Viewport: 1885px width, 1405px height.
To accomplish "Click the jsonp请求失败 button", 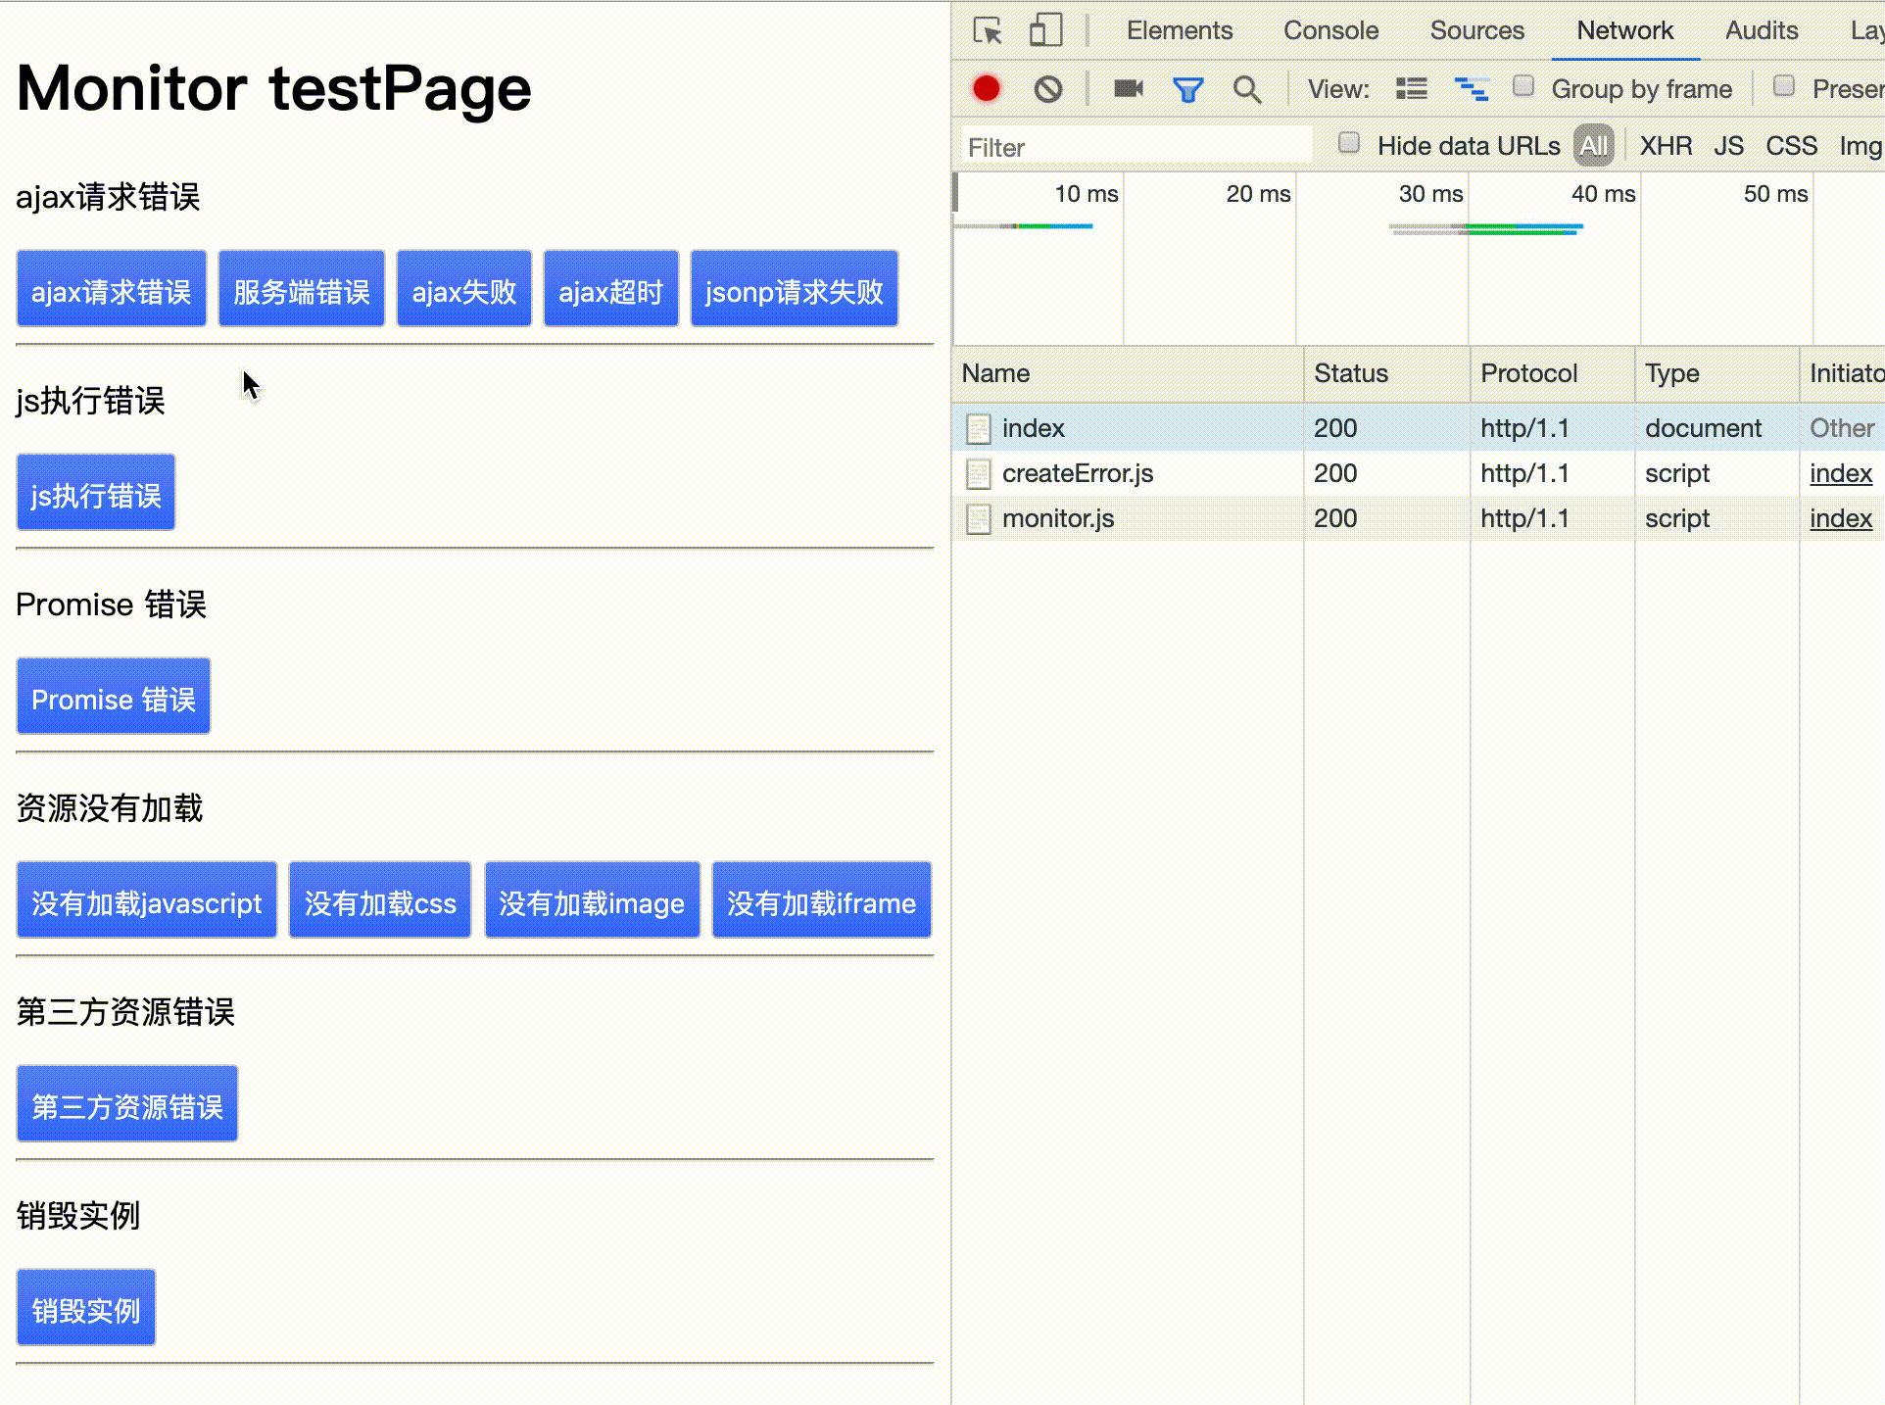I will pyautogui.click(x=795, y=288).
